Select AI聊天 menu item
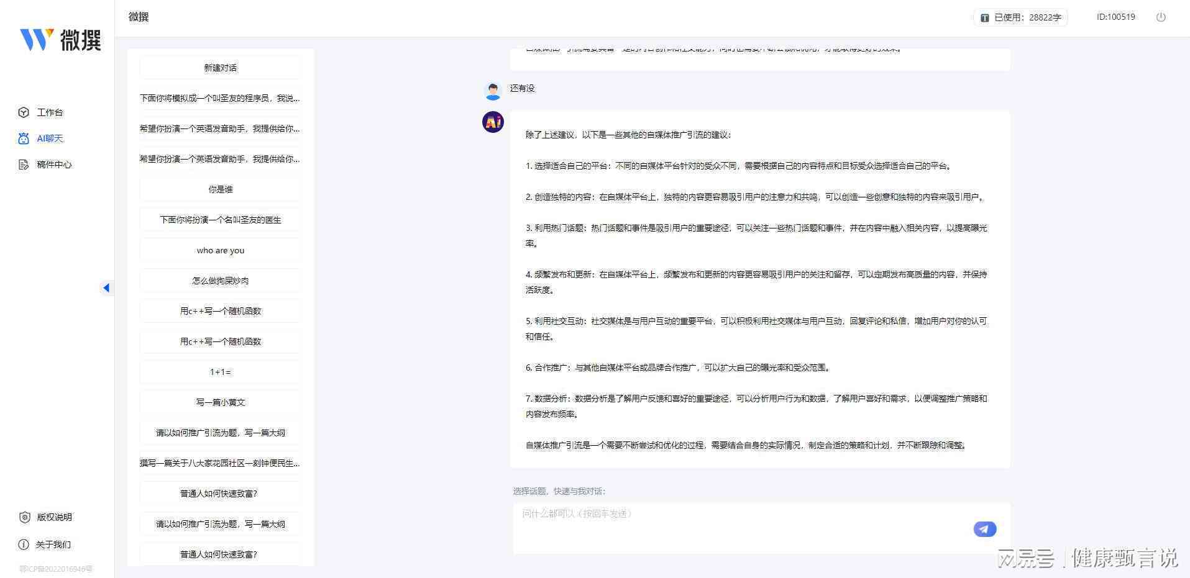This screenshot has width=1190, height=578. tap(50, 138)
